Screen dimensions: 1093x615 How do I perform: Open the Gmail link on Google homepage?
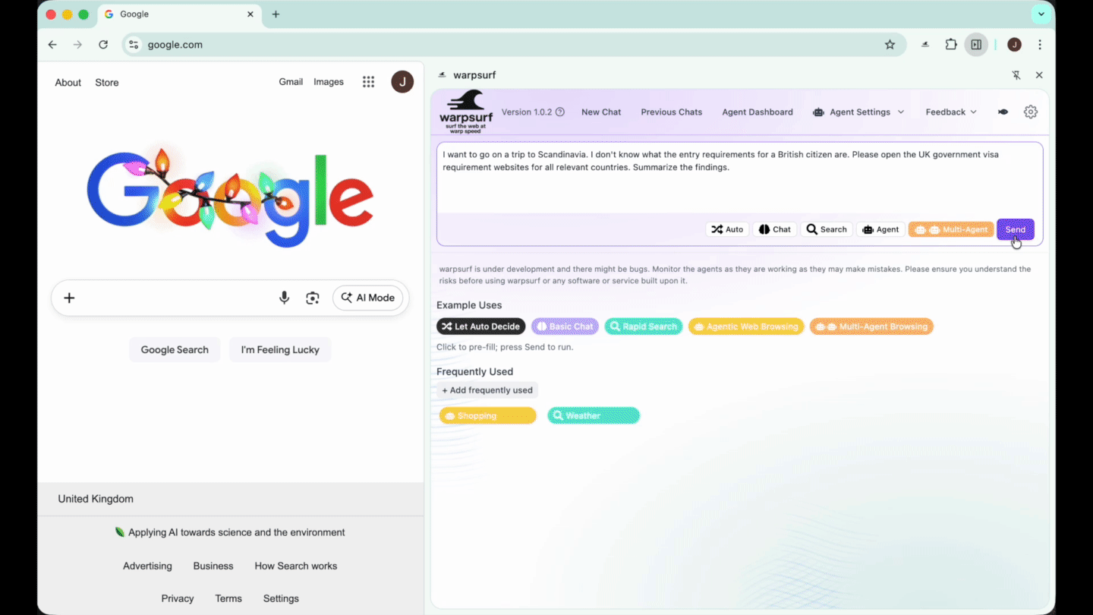point(291,81)
